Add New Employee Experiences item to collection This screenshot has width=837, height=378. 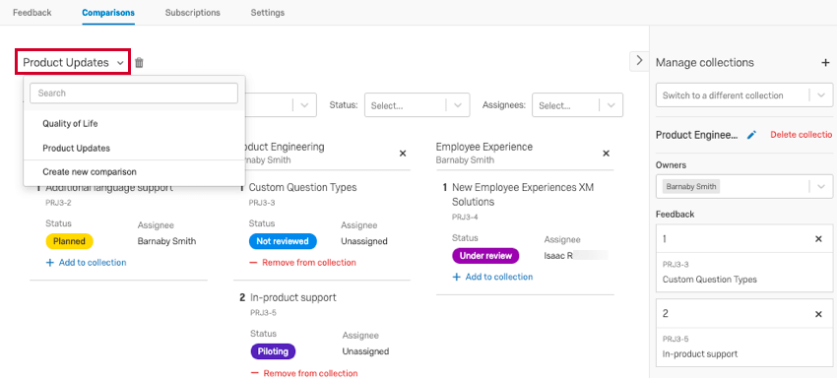(492, 277)
